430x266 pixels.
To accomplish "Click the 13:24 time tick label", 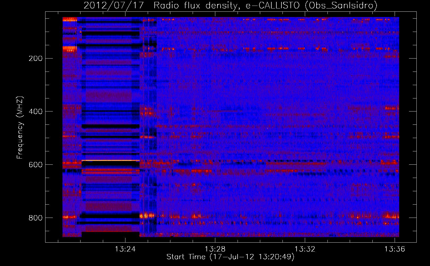I will 125,249.
